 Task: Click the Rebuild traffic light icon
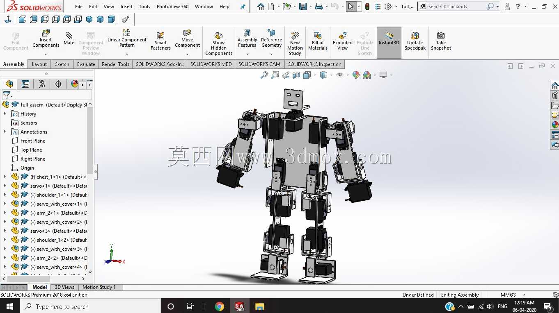click(367, 7)
